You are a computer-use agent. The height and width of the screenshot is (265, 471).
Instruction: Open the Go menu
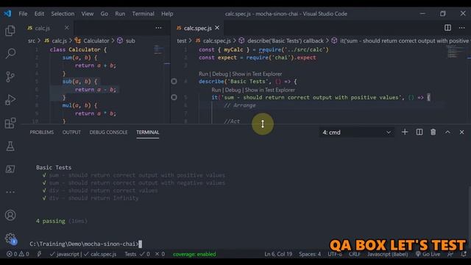click(x=105, y=13)
